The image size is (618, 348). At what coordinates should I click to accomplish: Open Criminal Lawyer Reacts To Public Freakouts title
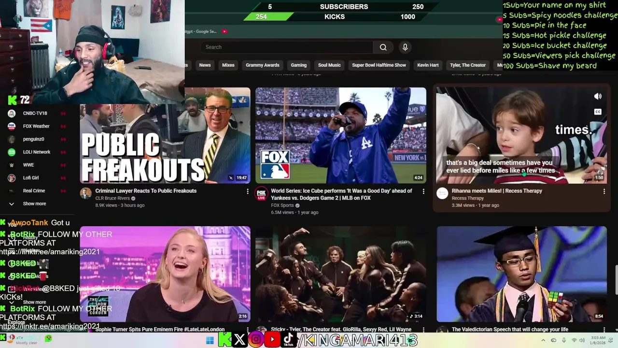pyautogui.click(x=146, y=191)
